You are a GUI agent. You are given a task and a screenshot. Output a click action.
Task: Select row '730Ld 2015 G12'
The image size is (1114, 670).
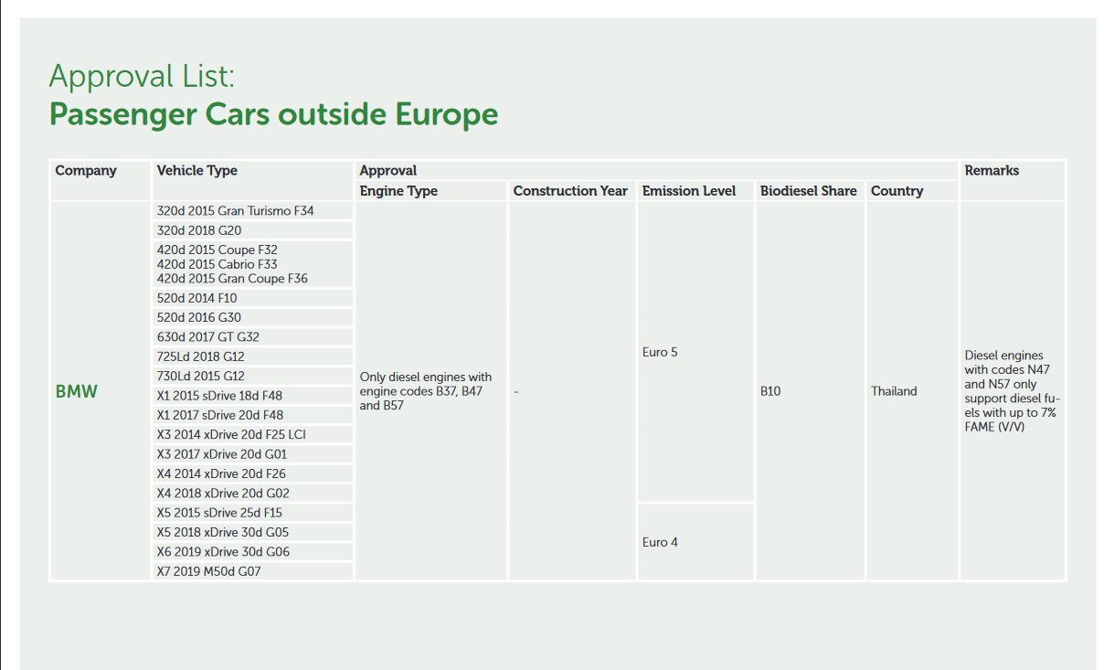pos(252,376)
